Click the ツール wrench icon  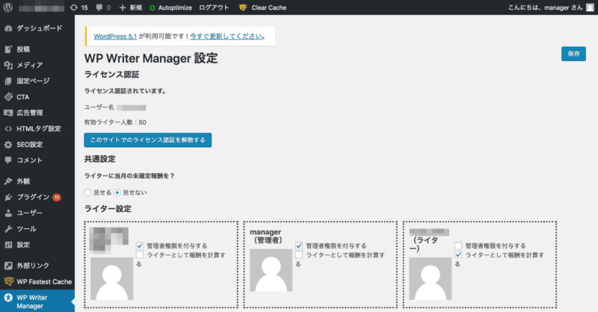click(x=8, y=229)
